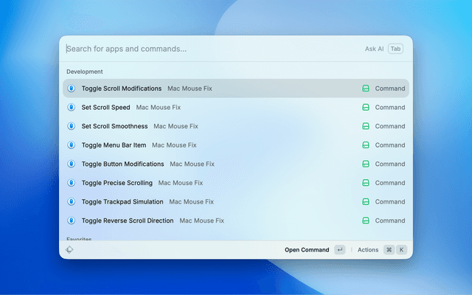Click the Ask AI button
The width and height of the screenshot is (472, 295).
374,49
